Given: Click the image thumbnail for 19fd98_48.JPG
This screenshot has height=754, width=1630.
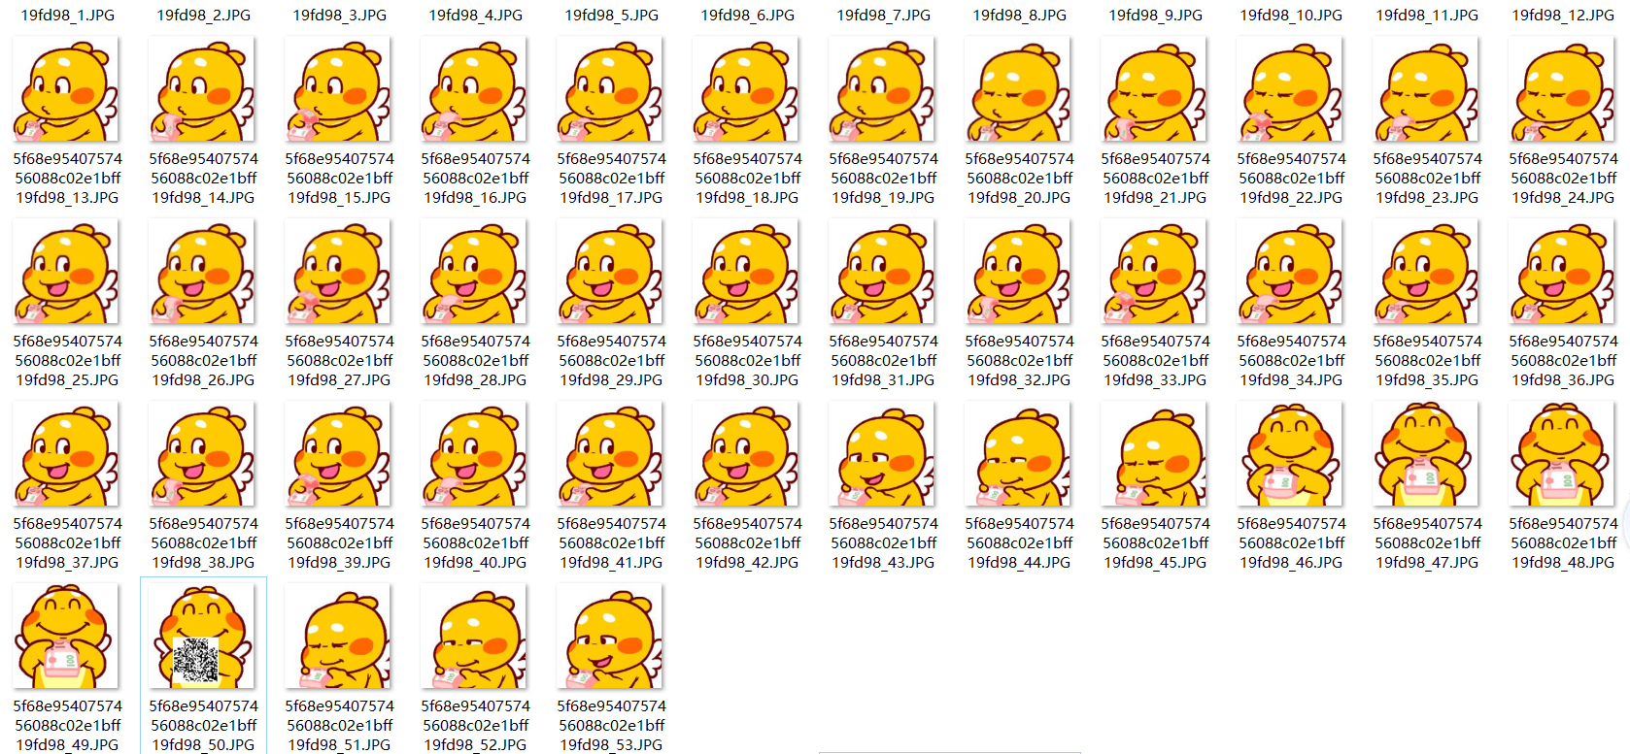Looking at the screenshot, I should coord(1562,454).
